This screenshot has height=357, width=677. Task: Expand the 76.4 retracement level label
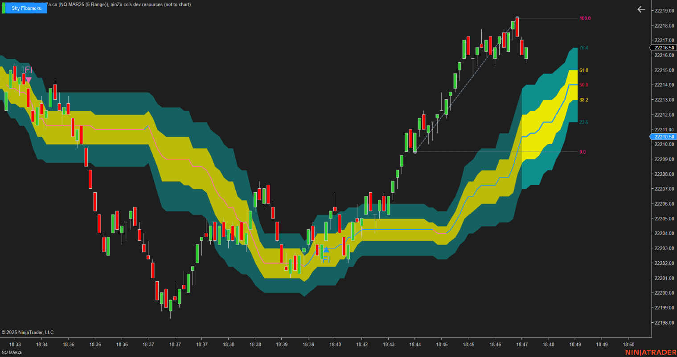coord(583,47)
